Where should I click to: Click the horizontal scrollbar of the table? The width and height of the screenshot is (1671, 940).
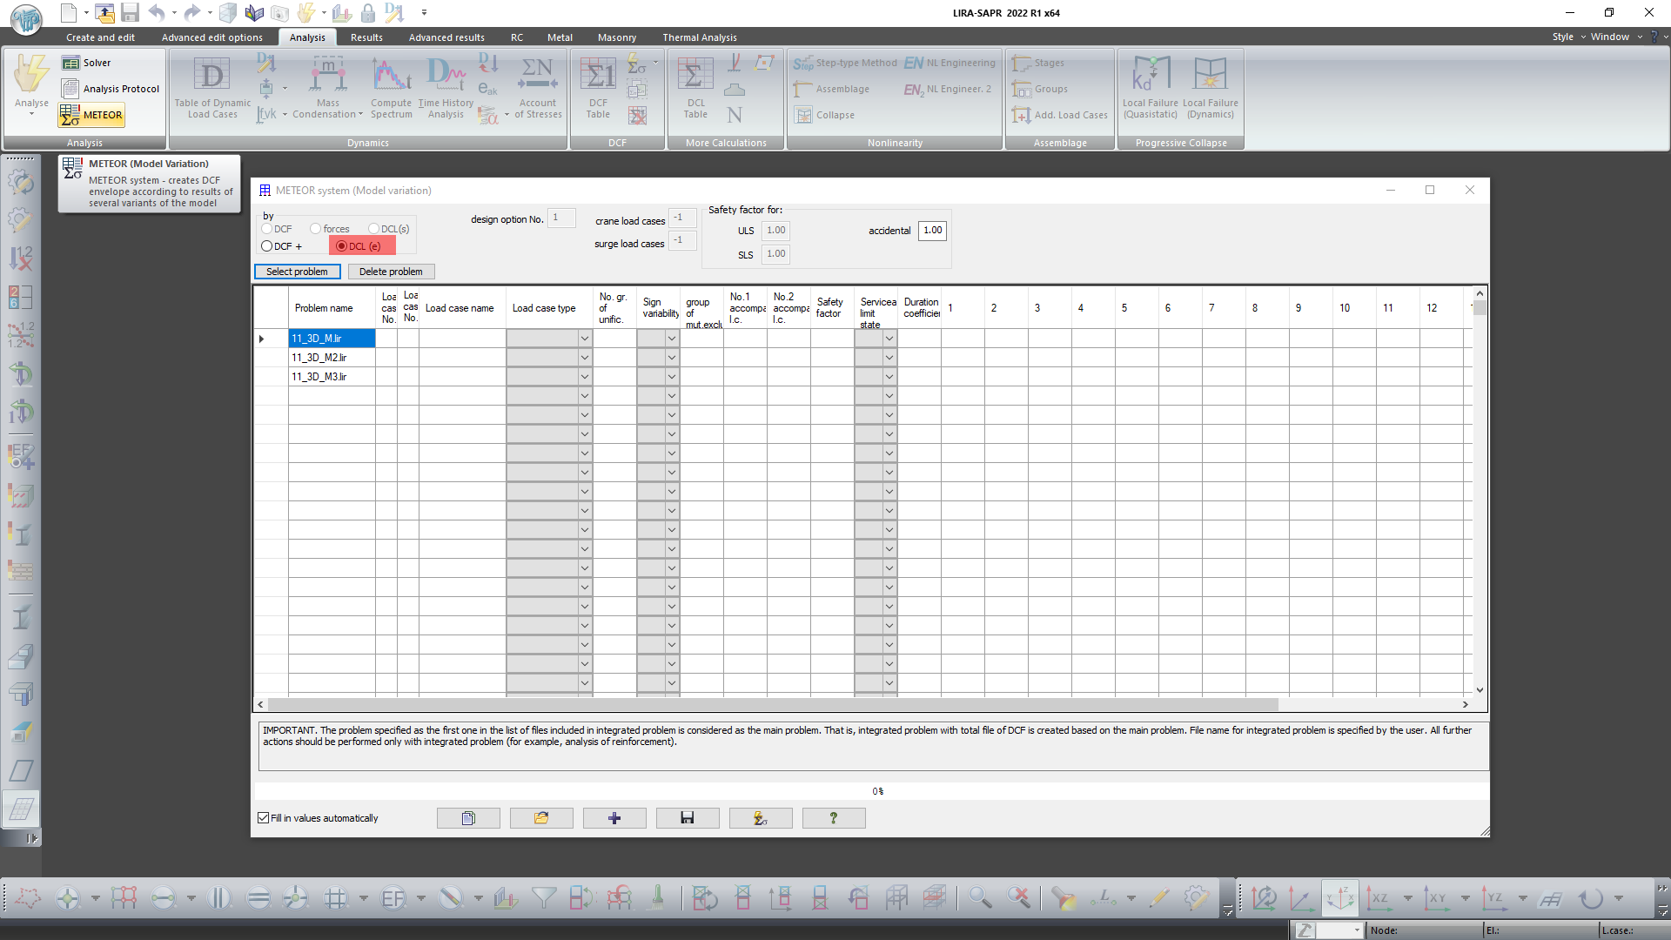pos(773,704)
